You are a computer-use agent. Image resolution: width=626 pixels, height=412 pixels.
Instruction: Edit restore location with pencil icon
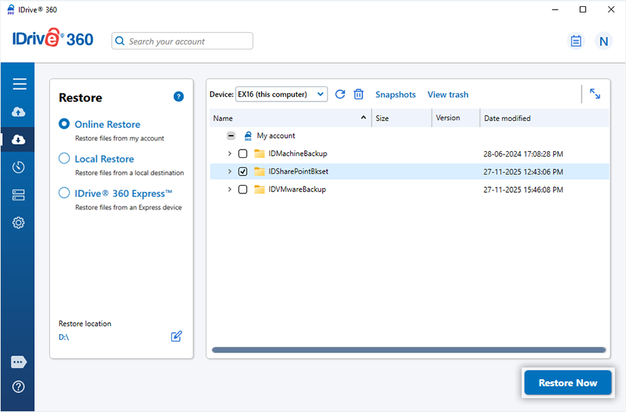pos(177,337)
